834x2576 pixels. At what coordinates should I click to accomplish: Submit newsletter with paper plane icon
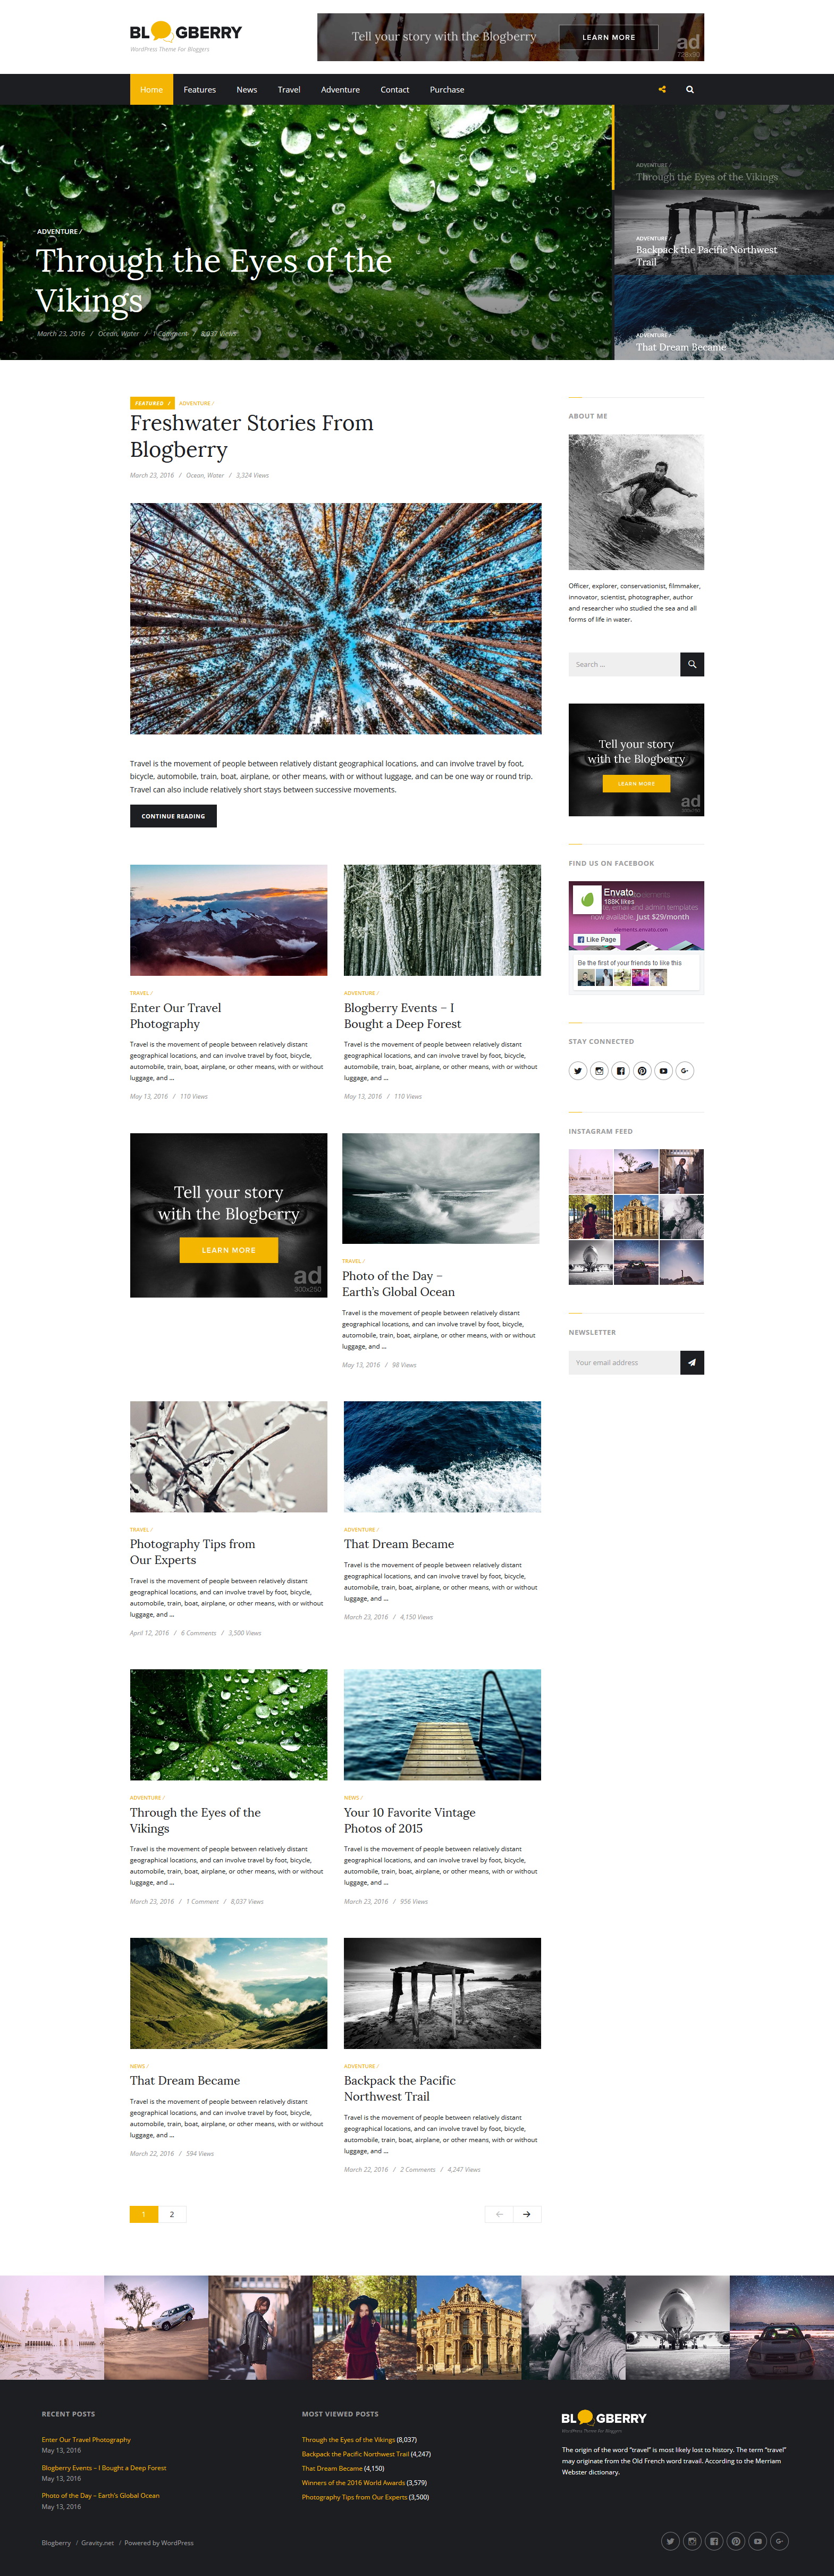pos(692,1362)
